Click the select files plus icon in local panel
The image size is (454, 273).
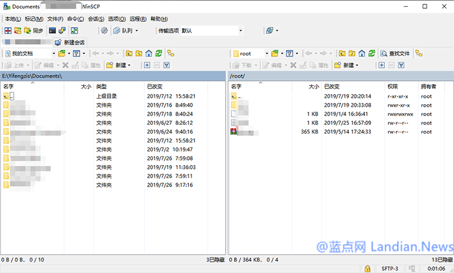click(x=147, y=65)
